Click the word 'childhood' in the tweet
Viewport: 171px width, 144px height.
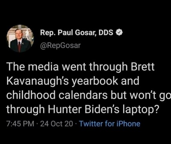pos(31,95)
